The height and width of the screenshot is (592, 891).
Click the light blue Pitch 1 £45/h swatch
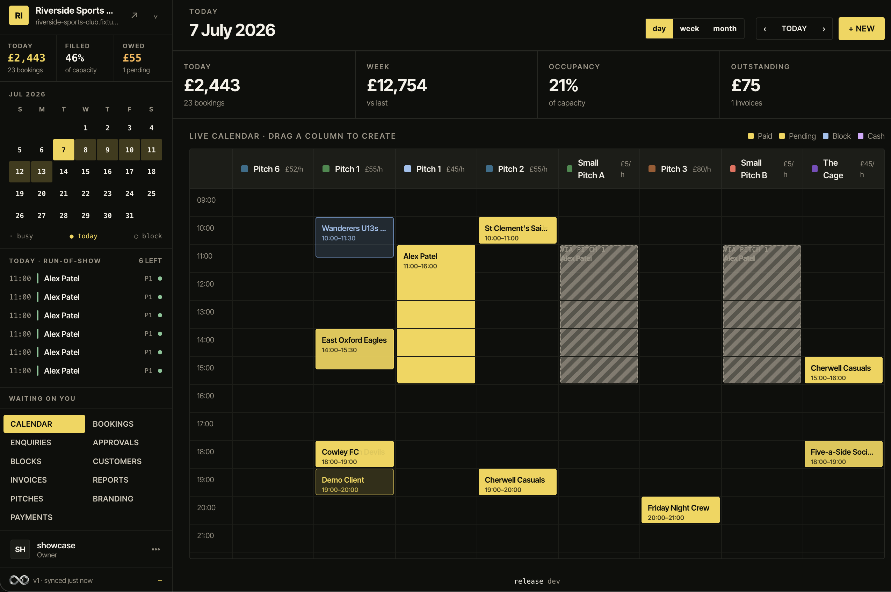pyautogui.click(x=407, y=169)
